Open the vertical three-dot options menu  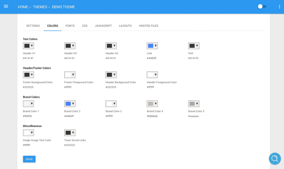280,7
